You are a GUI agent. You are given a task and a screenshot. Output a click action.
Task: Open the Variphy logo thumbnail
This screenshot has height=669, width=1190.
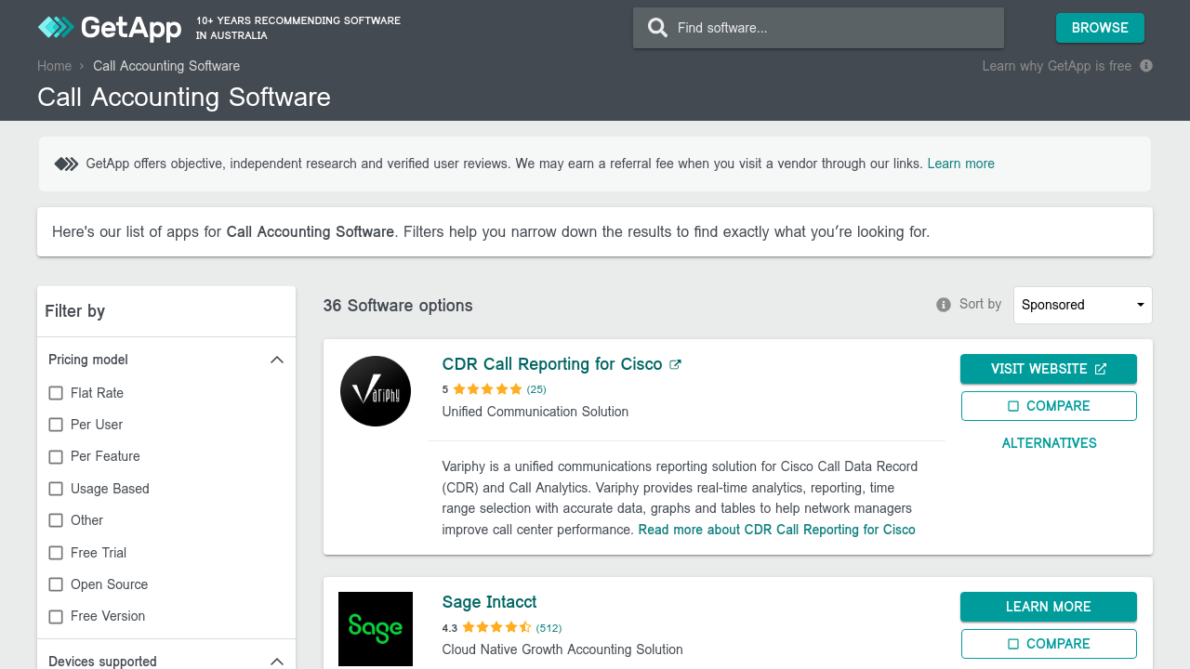[376, 391]
